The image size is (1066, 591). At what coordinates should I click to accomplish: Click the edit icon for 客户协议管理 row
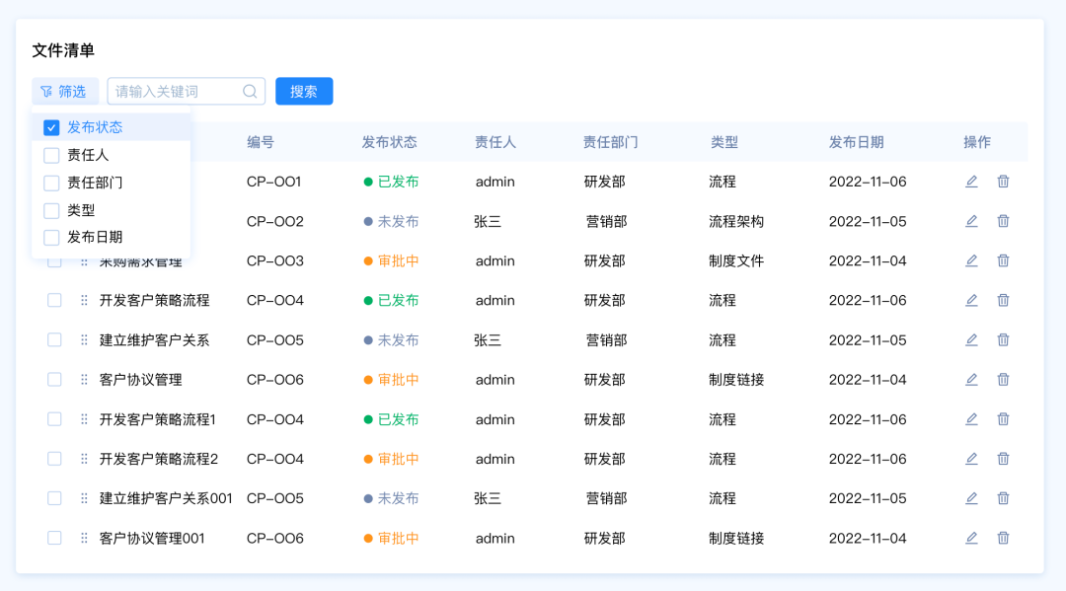[971, 380]
